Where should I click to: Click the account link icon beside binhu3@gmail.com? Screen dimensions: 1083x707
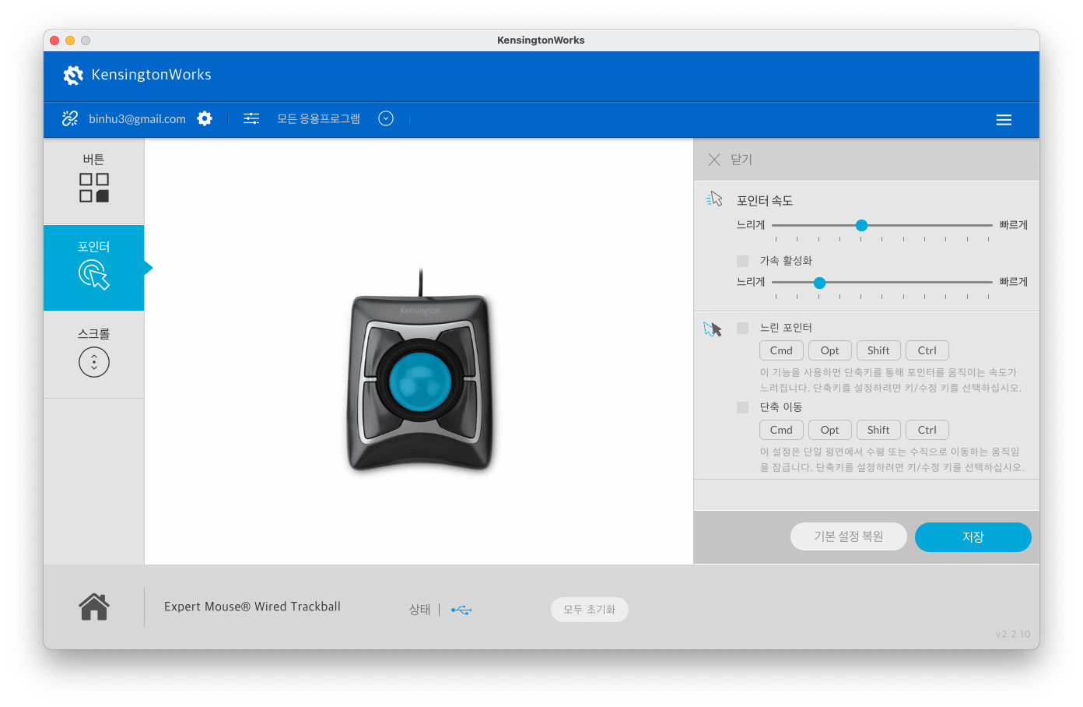tap(70, 118)
